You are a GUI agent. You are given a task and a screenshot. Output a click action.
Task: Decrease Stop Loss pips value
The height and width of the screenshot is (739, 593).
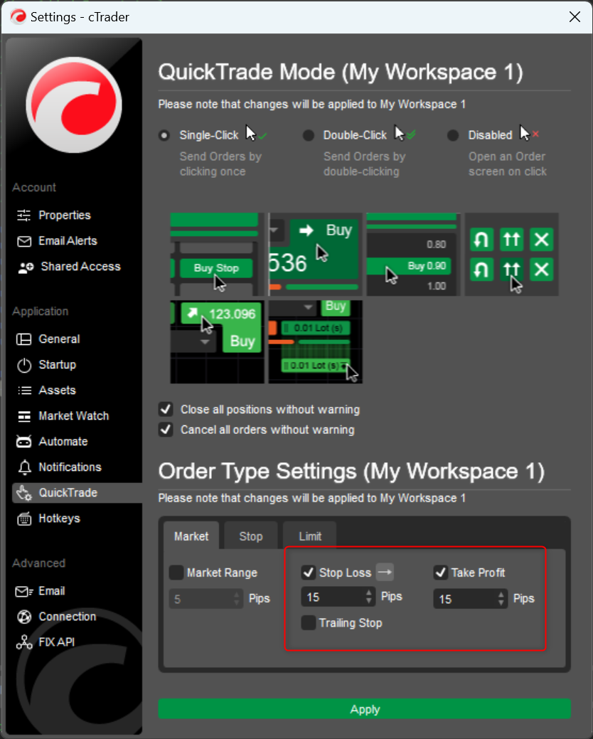pos(369,602)
